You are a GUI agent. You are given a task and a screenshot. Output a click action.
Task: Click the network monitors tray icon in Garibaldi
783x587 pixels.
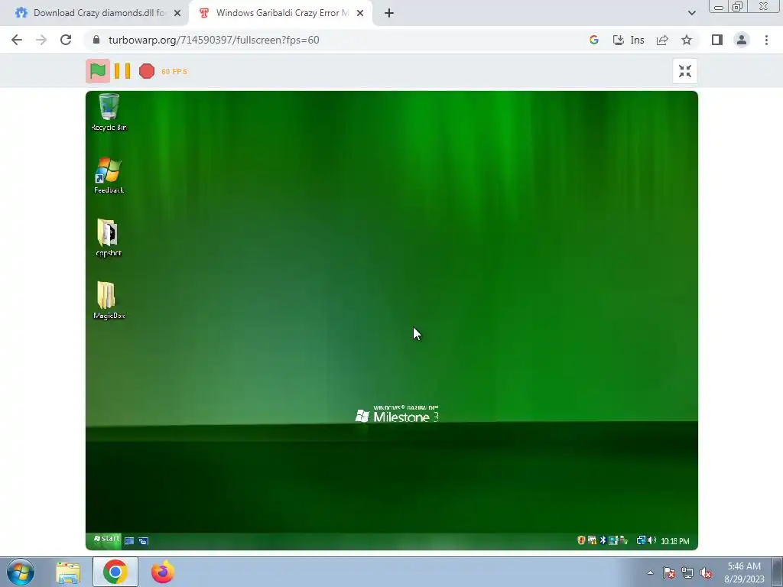pos(641,540)
